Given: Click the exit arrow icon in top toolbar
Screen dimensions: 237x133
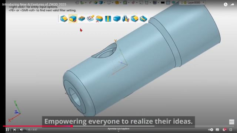Looking at the screenshot, I should click(77, 3).
